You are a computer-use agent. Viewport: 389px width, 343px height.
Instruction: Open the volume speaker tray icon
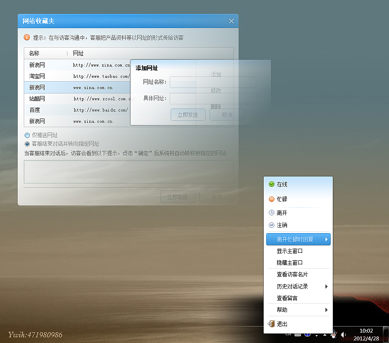tap(343, 335)
